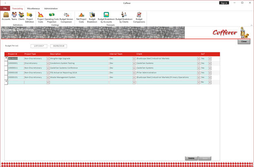
Task: Expand Go? dropdown in the new blank row
Action: point(210,82)
